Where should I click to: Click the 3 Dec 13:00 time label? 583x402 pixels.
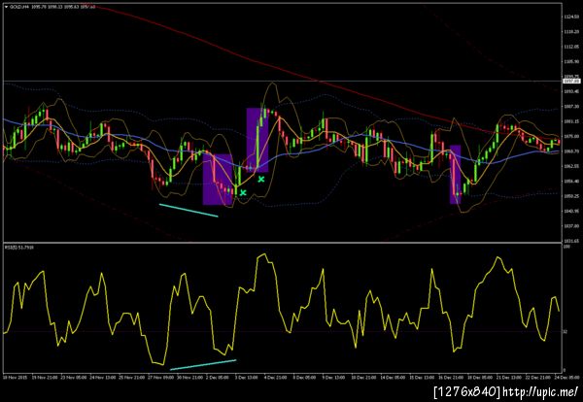(246, 378)
